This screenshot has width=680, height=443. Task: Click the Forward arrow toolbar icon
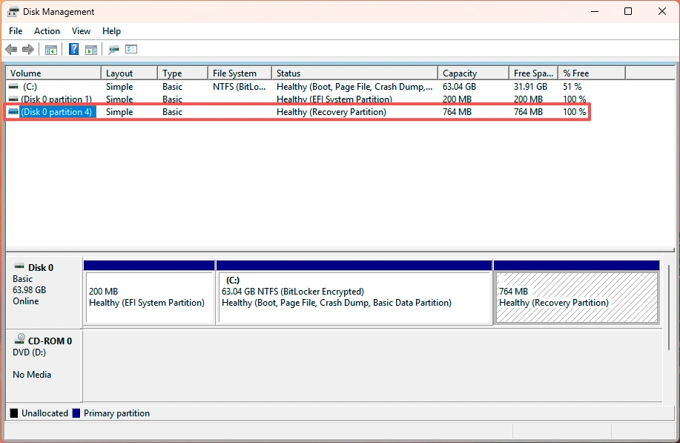coord(28,50)
